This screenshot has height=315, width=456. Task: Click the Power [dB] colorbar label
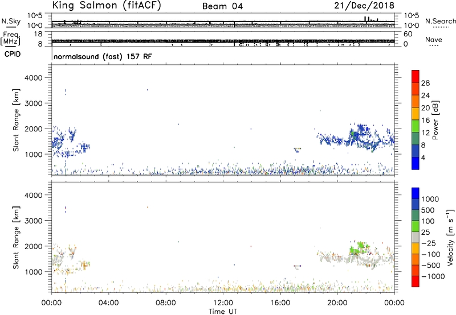point(435,120)
